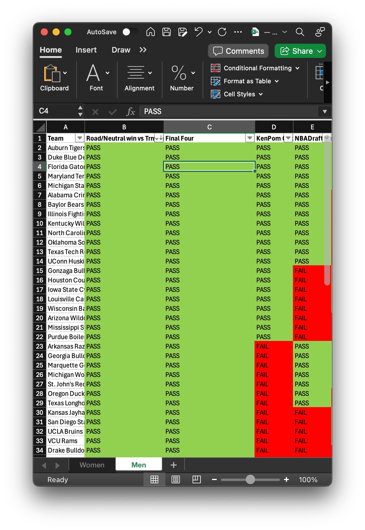
Task: Click the 100% zoom level
Action: pyautogui.click(x=308, y=479)
